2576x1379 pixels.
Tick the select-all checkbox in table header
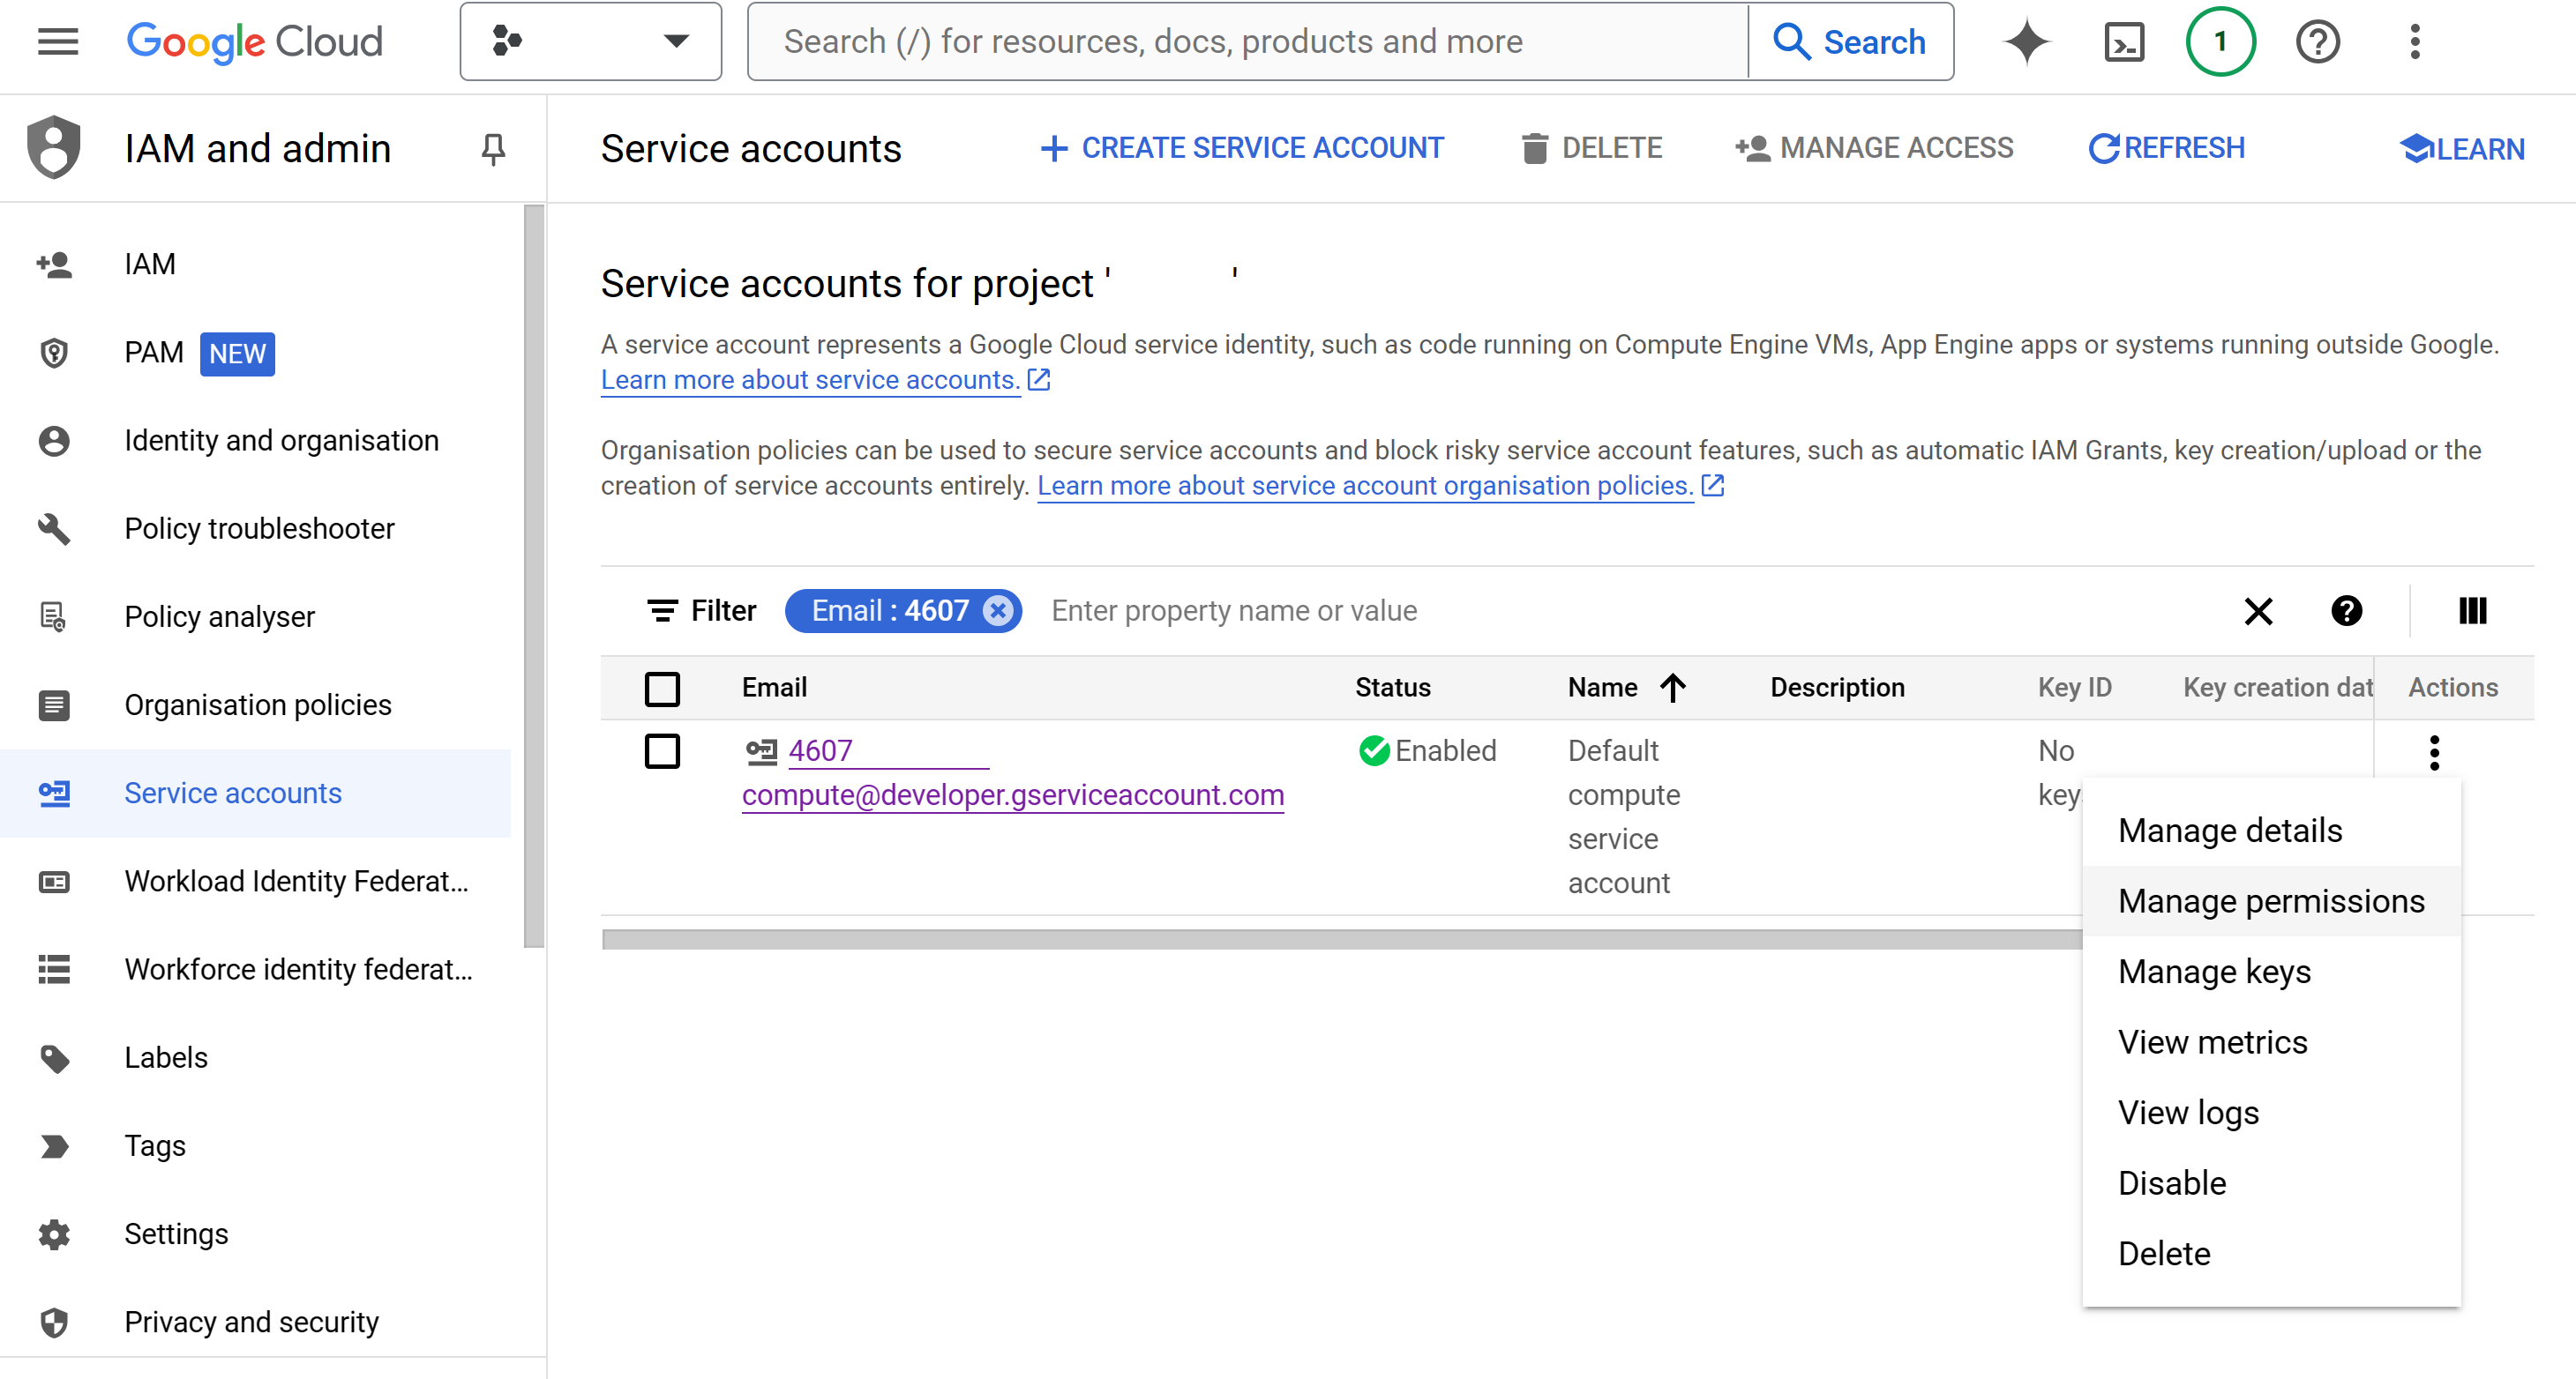[x=662, y=689]
